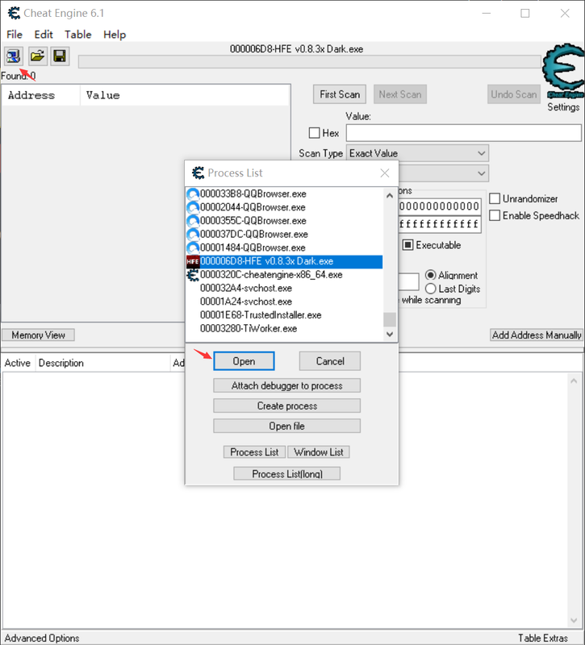The image size is (585, 645).
Task: Click the save floppy disk icon
Action: point(60,56)
